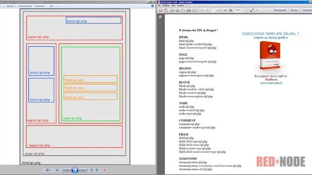Click the edit document icon in Adobe Reader toolbar
The width and height of the screenshot is (312, 175).
click(172, 10)
